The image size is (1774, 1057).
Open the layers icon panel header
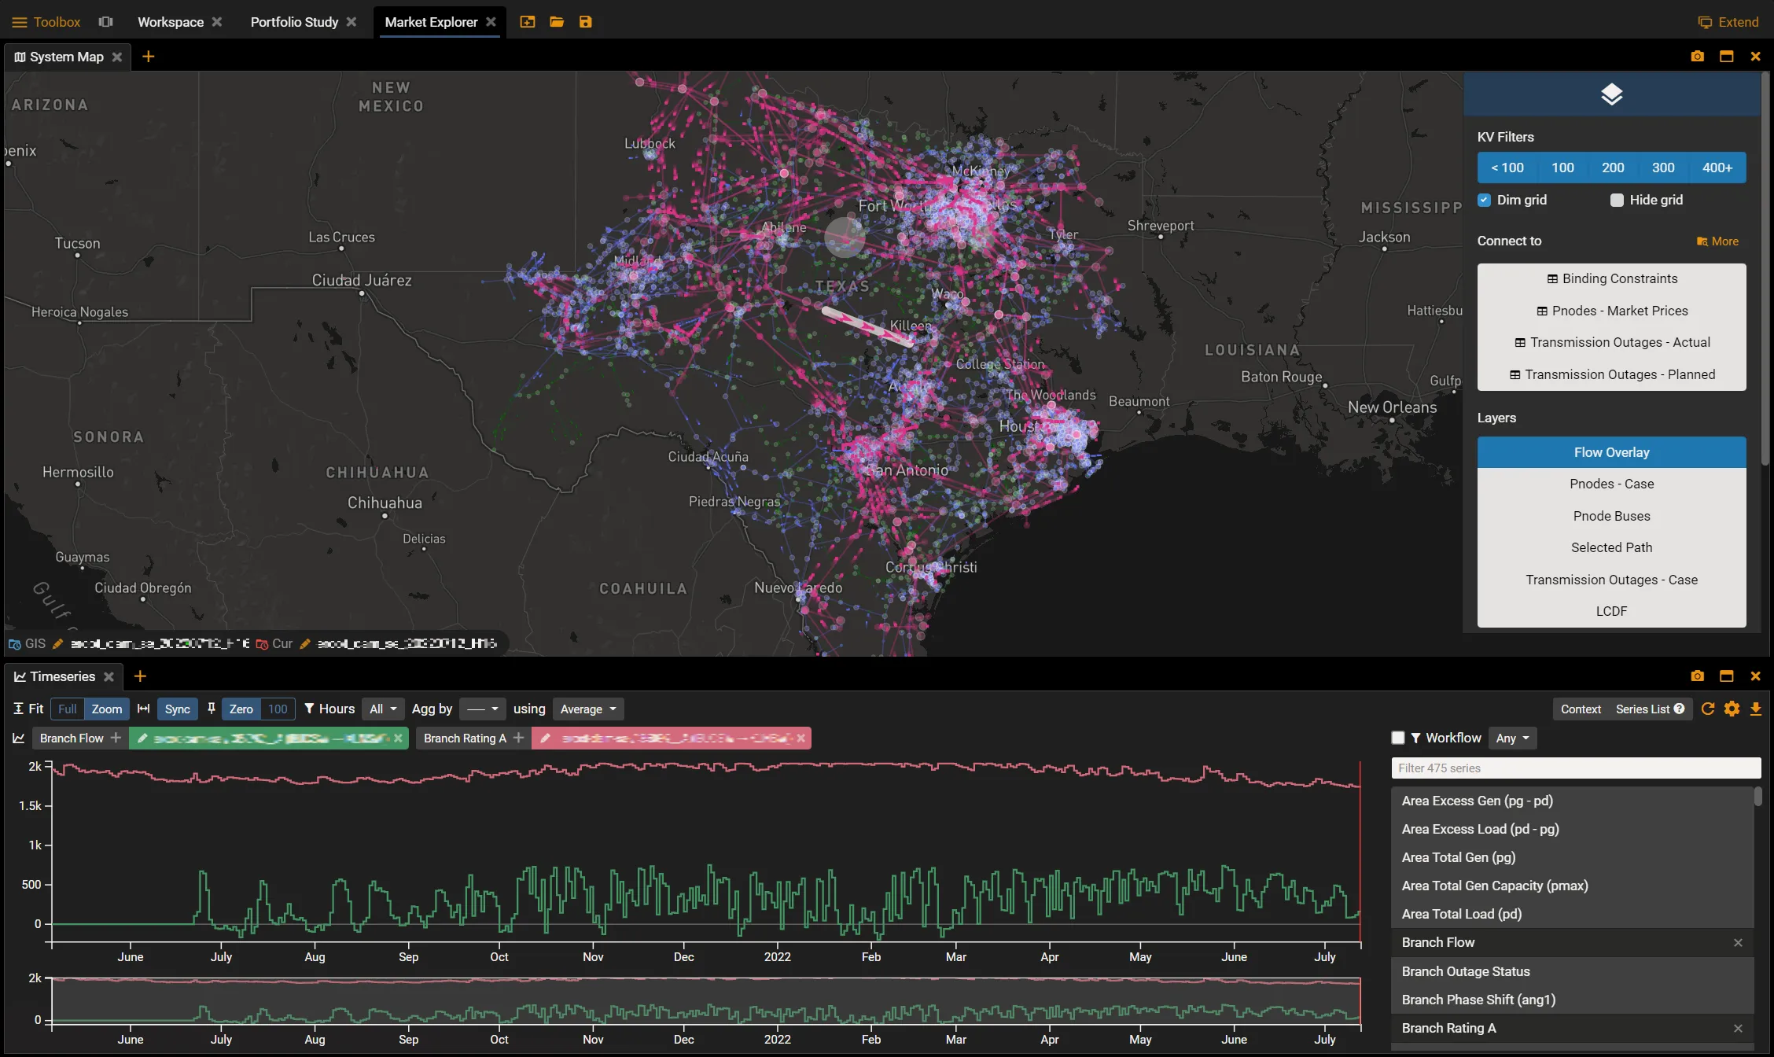click(x=1611, y=94)
